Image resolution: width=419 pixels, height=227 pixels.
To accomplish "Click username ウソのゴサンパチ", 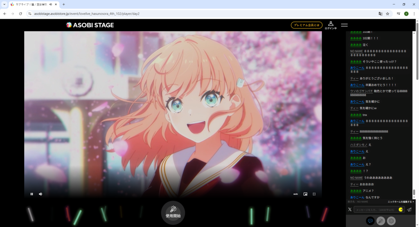I will click(x=361, y=91).
